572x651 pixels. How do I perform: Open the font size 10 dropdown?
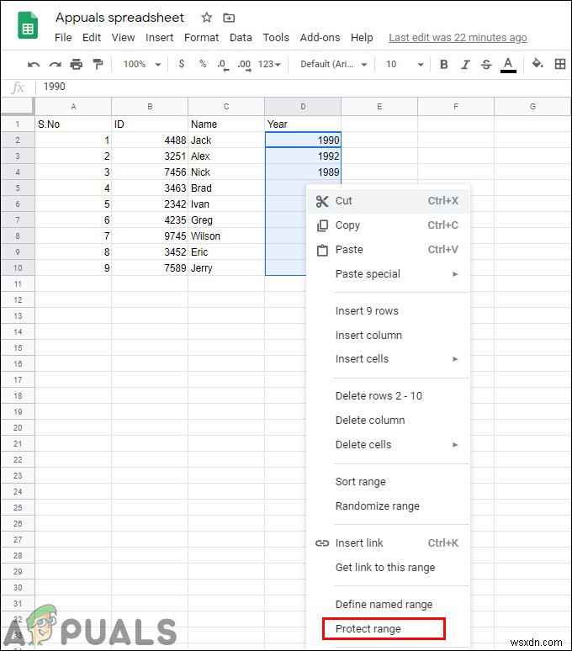(405, 65)
